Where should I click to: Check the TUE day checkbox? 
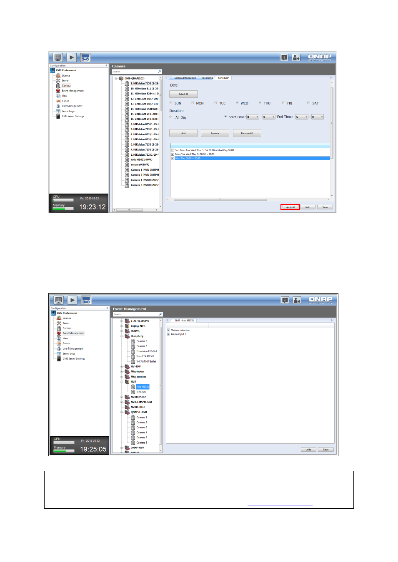[215, 103]
